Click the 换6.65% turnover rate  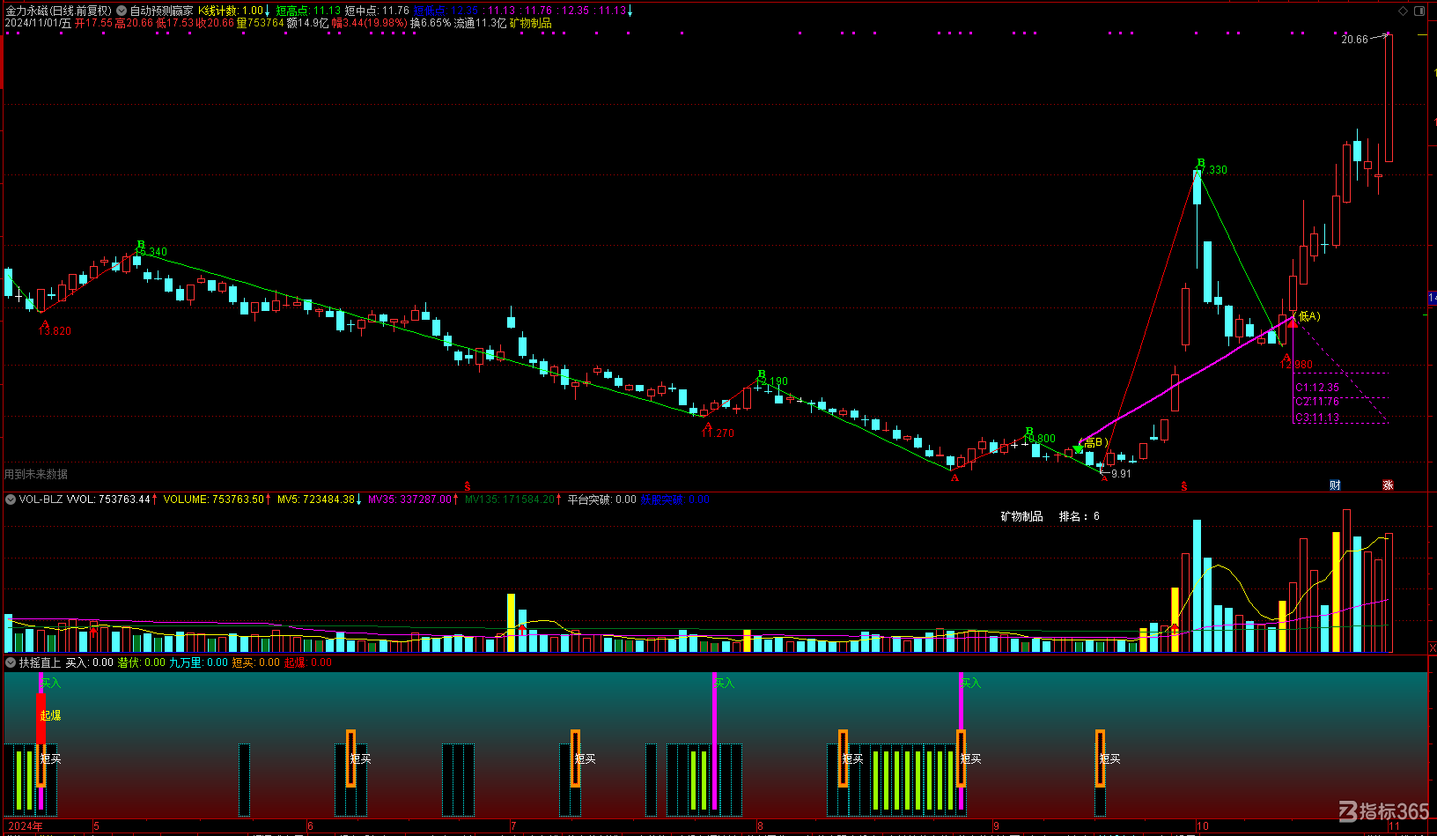point(431,23)
